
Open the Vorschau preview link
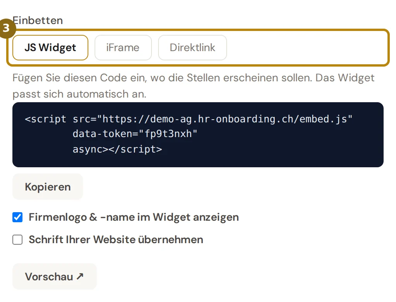pos(55,276)
